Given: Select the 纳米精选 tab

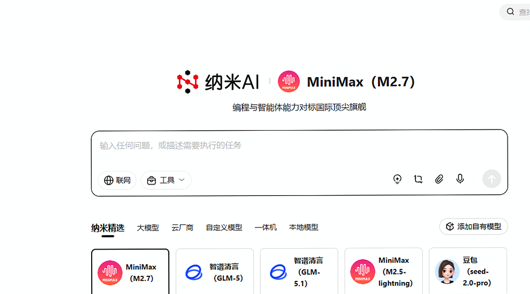Looking at the screenshot, I should 108,228.
